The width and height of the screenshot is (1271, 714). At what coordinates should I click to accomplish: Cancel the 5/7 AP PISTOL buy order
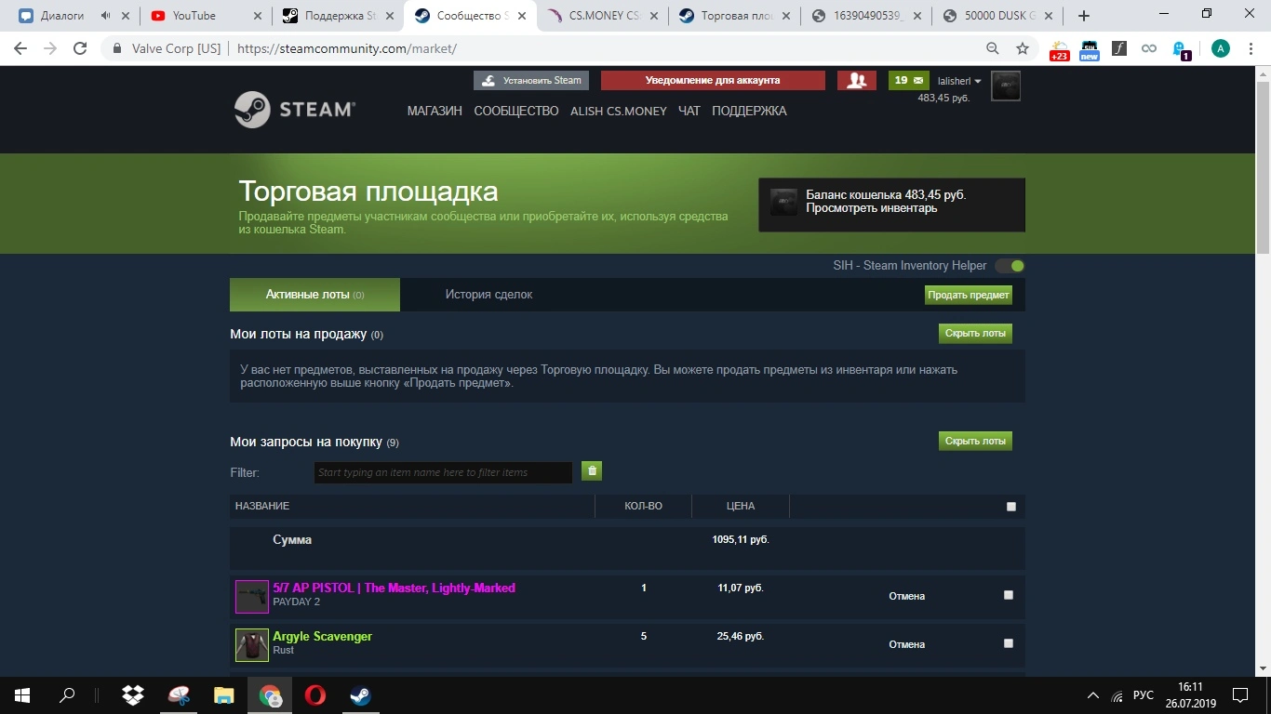coord(907,596)
